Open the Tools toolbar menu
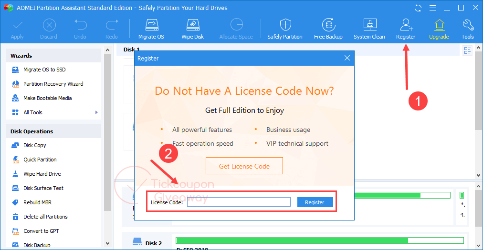 tap(467, 29)
